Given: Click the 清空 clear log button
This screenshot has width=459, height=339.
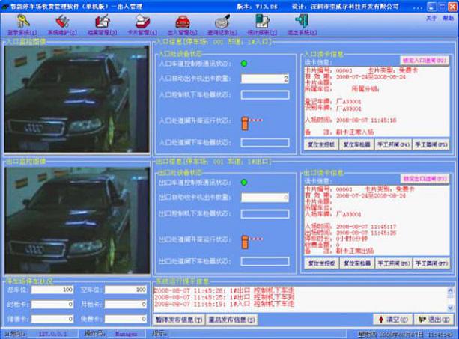Looking at the screenshot, I should 392,319.
